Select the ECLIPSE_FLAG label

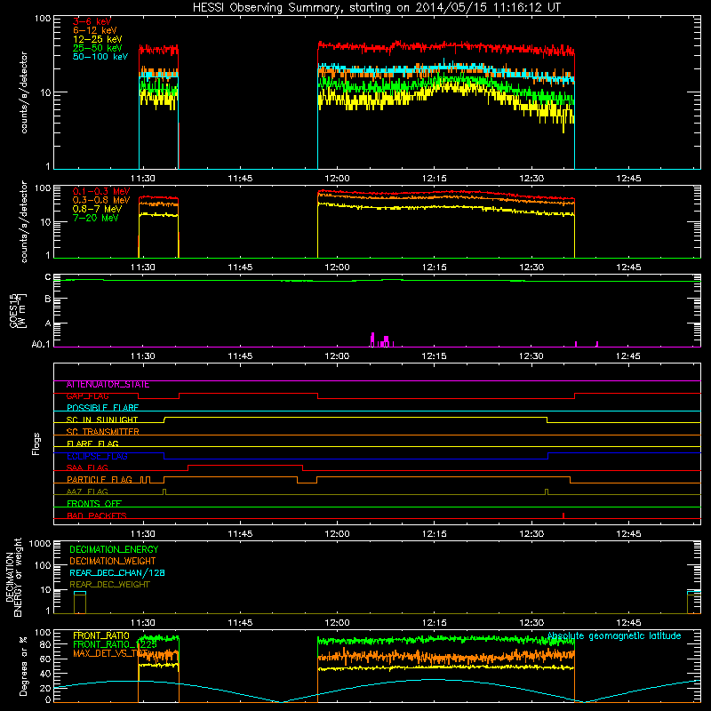(97, 456)
